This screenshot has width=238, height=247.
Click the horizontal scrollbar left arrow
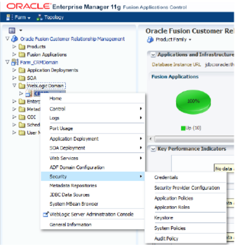coord(151,139)
